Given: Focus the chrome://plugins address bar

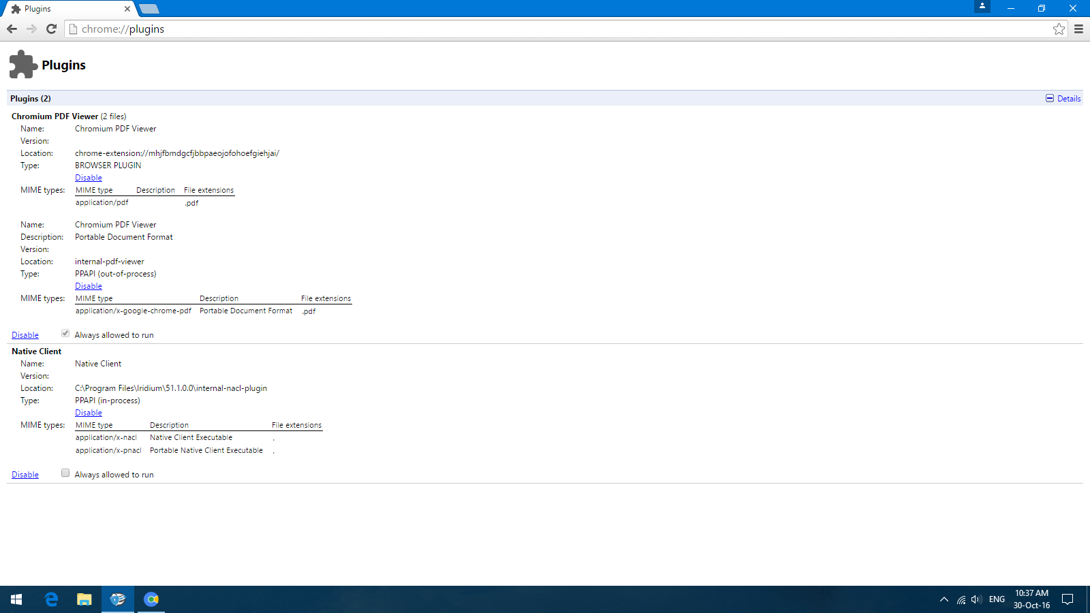Looking at the screenshot, I should [565, 29].
